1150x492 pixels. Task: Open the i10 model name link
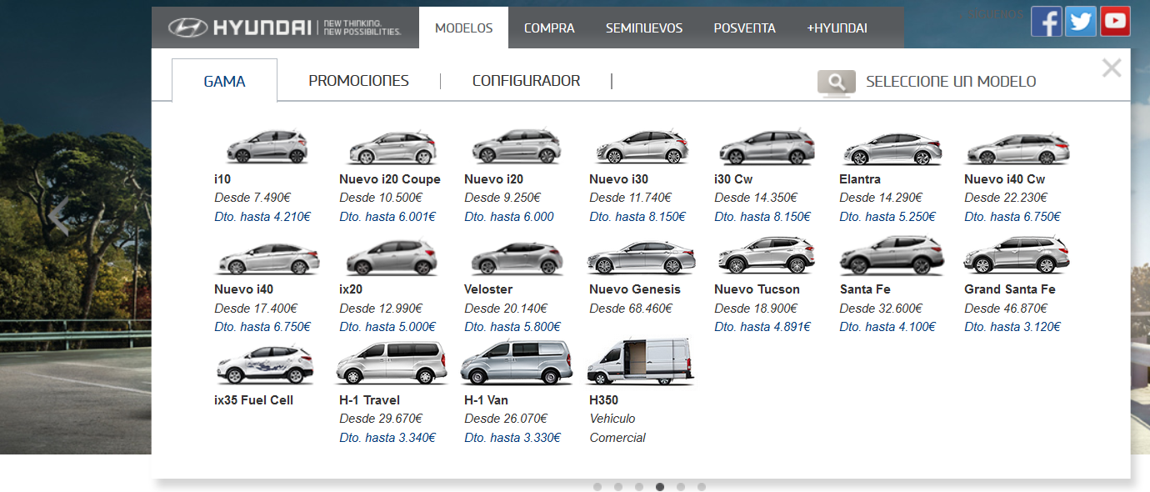(x=223, y=179)
